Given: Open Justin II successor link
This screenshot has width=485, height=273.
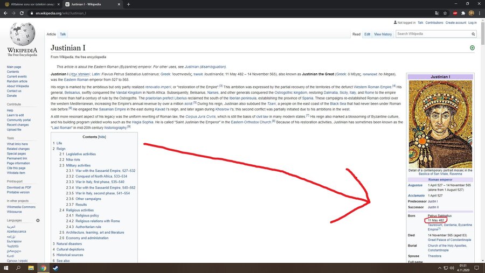Looking at the screenshot, I should pyautogui.click(x=433, y=207).
